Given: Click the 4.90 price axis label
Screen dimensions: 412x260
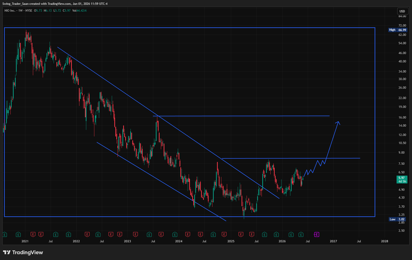Looking at the screenshot, I should [401, 189].
